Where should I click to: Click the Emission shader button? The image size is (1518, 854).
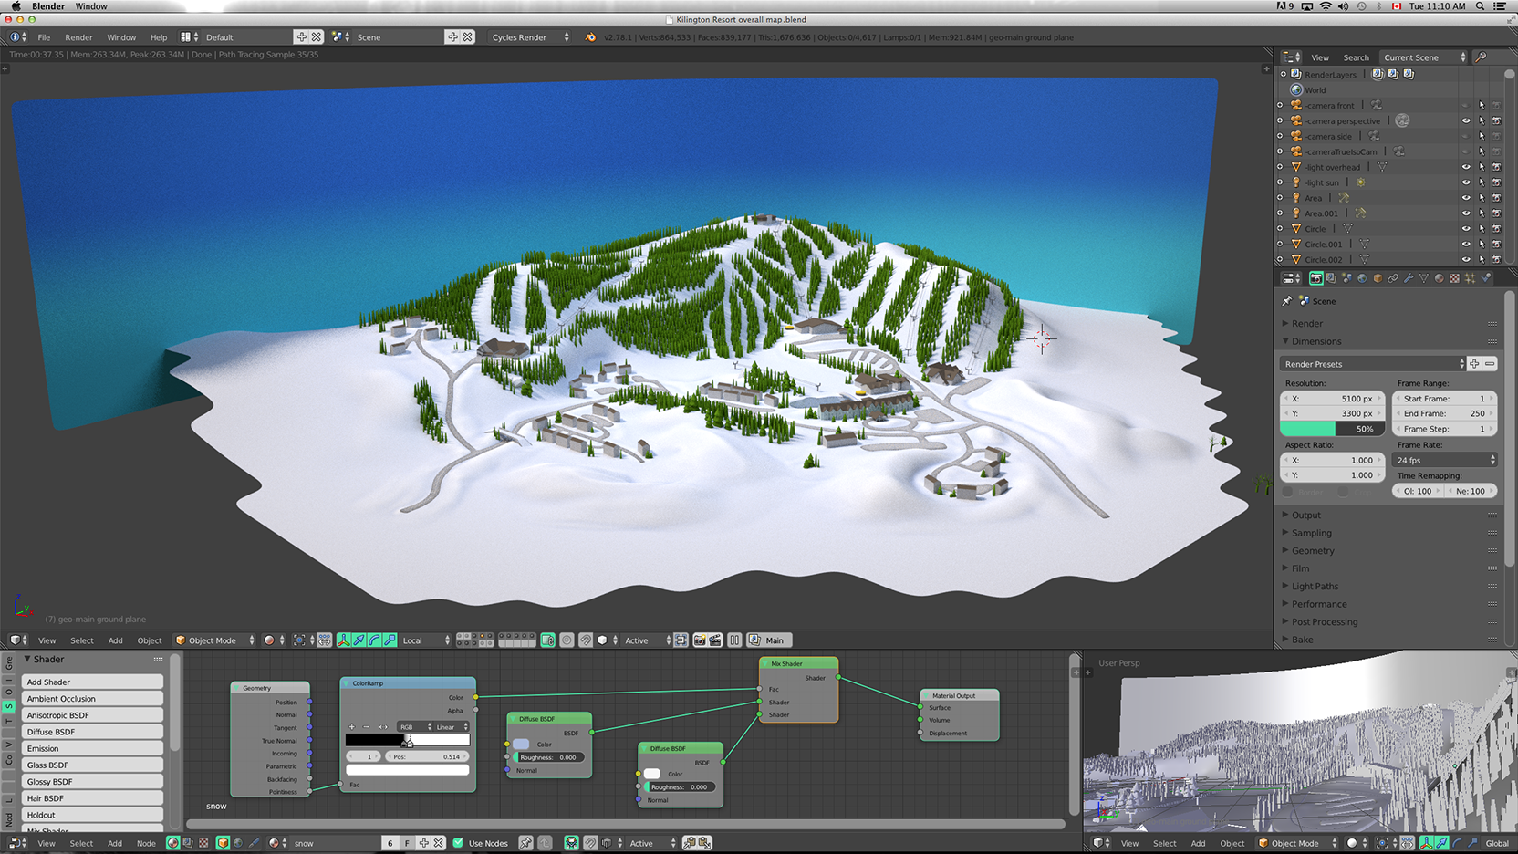tap(91, 748)
